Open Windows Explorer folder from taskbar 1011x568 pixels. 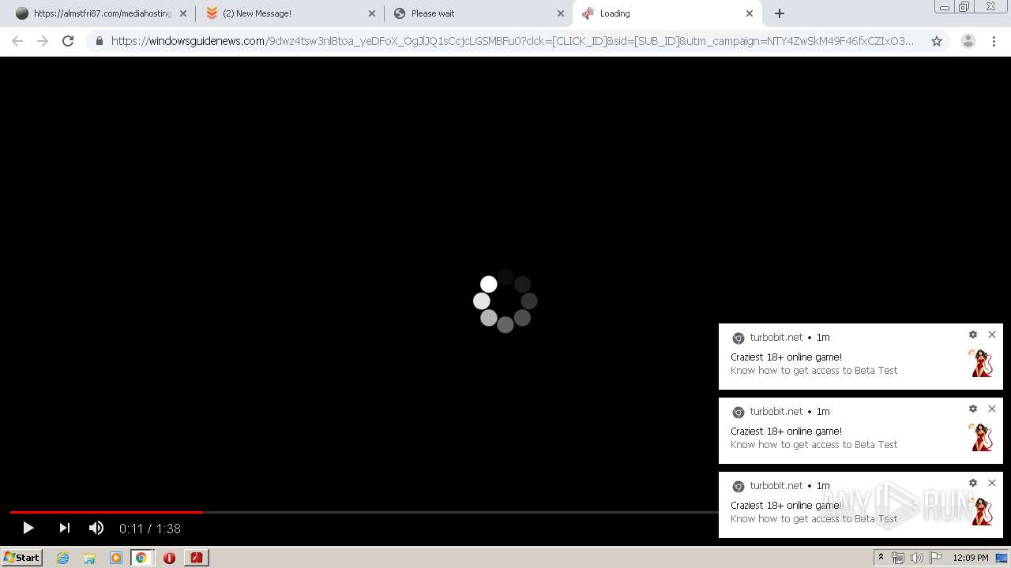click(89, 558)
